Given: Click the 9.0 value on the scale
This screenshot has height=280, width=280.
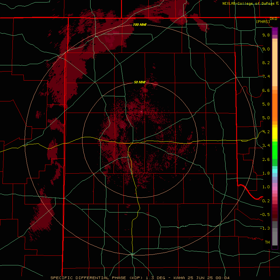Looking at the screenshot, I should coord(266,49).
